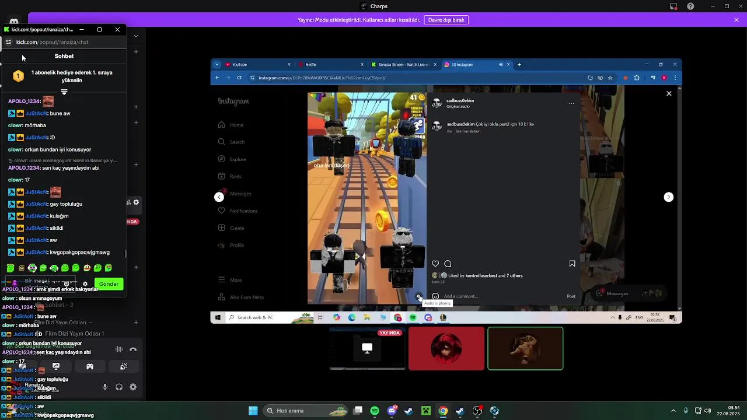Open Chrome icon on Windows 11 taskbar

point(443,411)
